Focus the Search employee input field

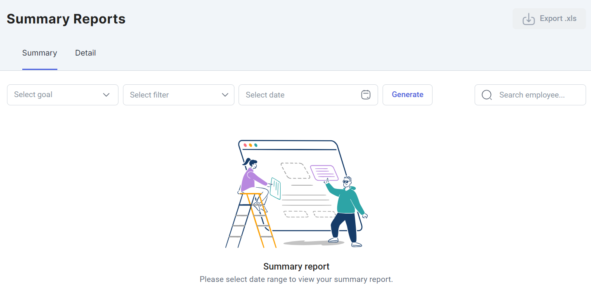530,95
